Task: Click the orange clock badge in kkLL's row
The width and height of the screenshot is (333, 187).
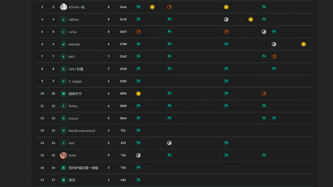Action: pos(274,57)
